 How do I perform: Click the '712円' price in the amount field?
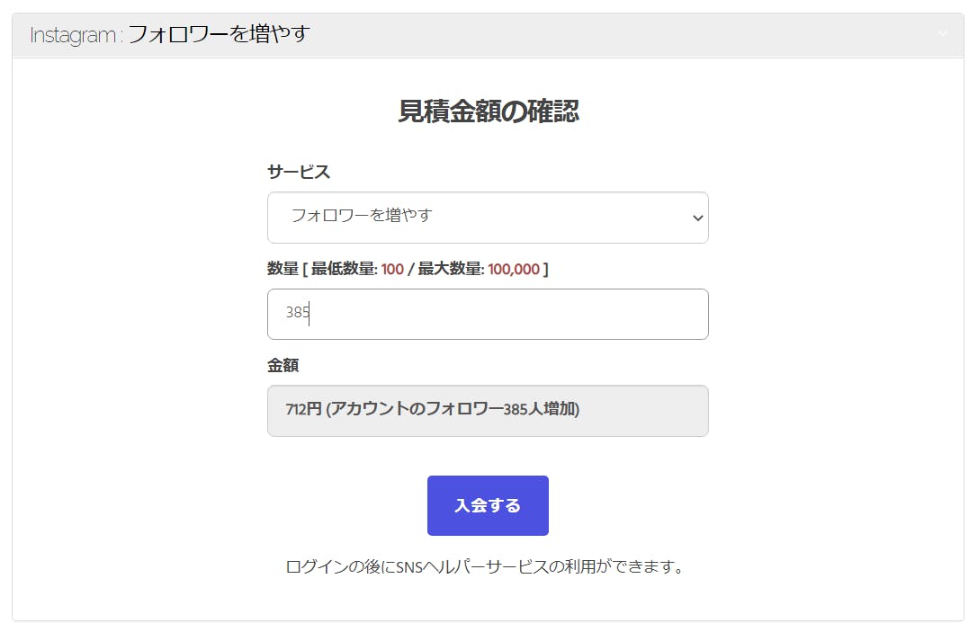click(x=303, y=410)
